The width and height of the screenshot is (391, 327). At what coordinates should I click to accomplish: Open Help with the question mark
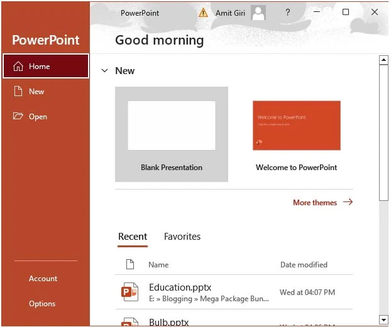[287, 12]
